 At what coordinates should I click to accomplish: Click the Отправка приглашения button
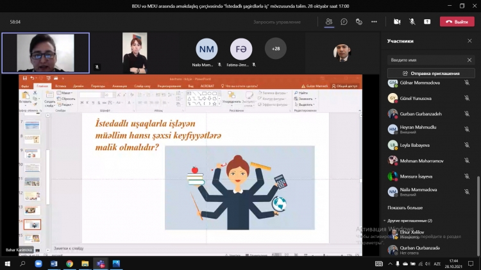(x=431, y=73)
